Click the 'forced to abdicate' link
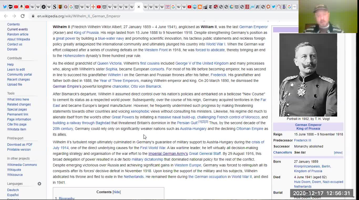Image resolution: width=359 pixels, height=200 pixels. click(x=210, y=50)
